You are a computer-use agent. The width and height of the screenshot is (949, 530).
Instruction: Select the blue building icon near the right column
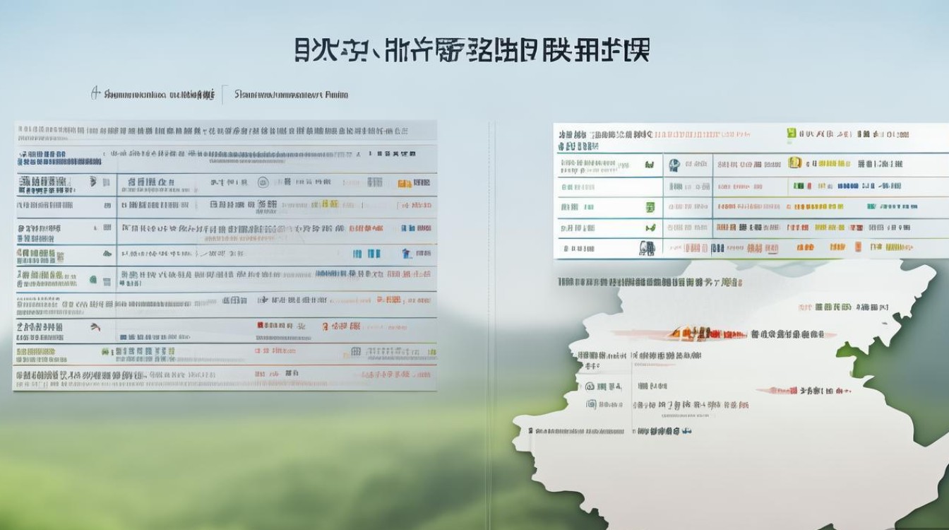click(x=407, y=254)
